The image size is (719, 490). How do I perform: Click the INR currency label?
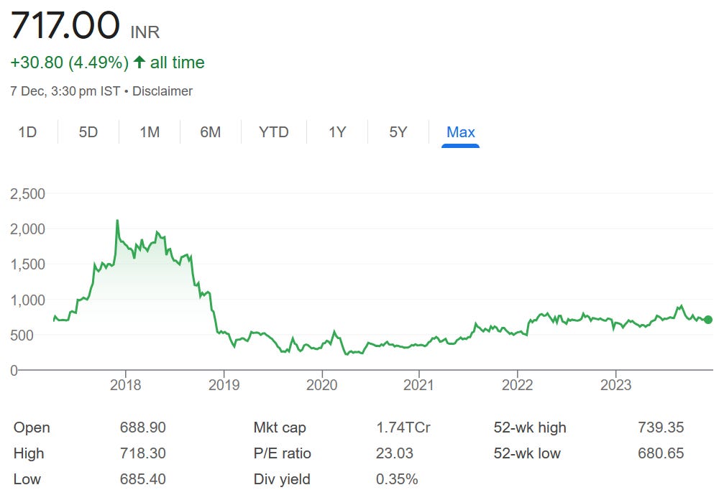pos(145,32)
